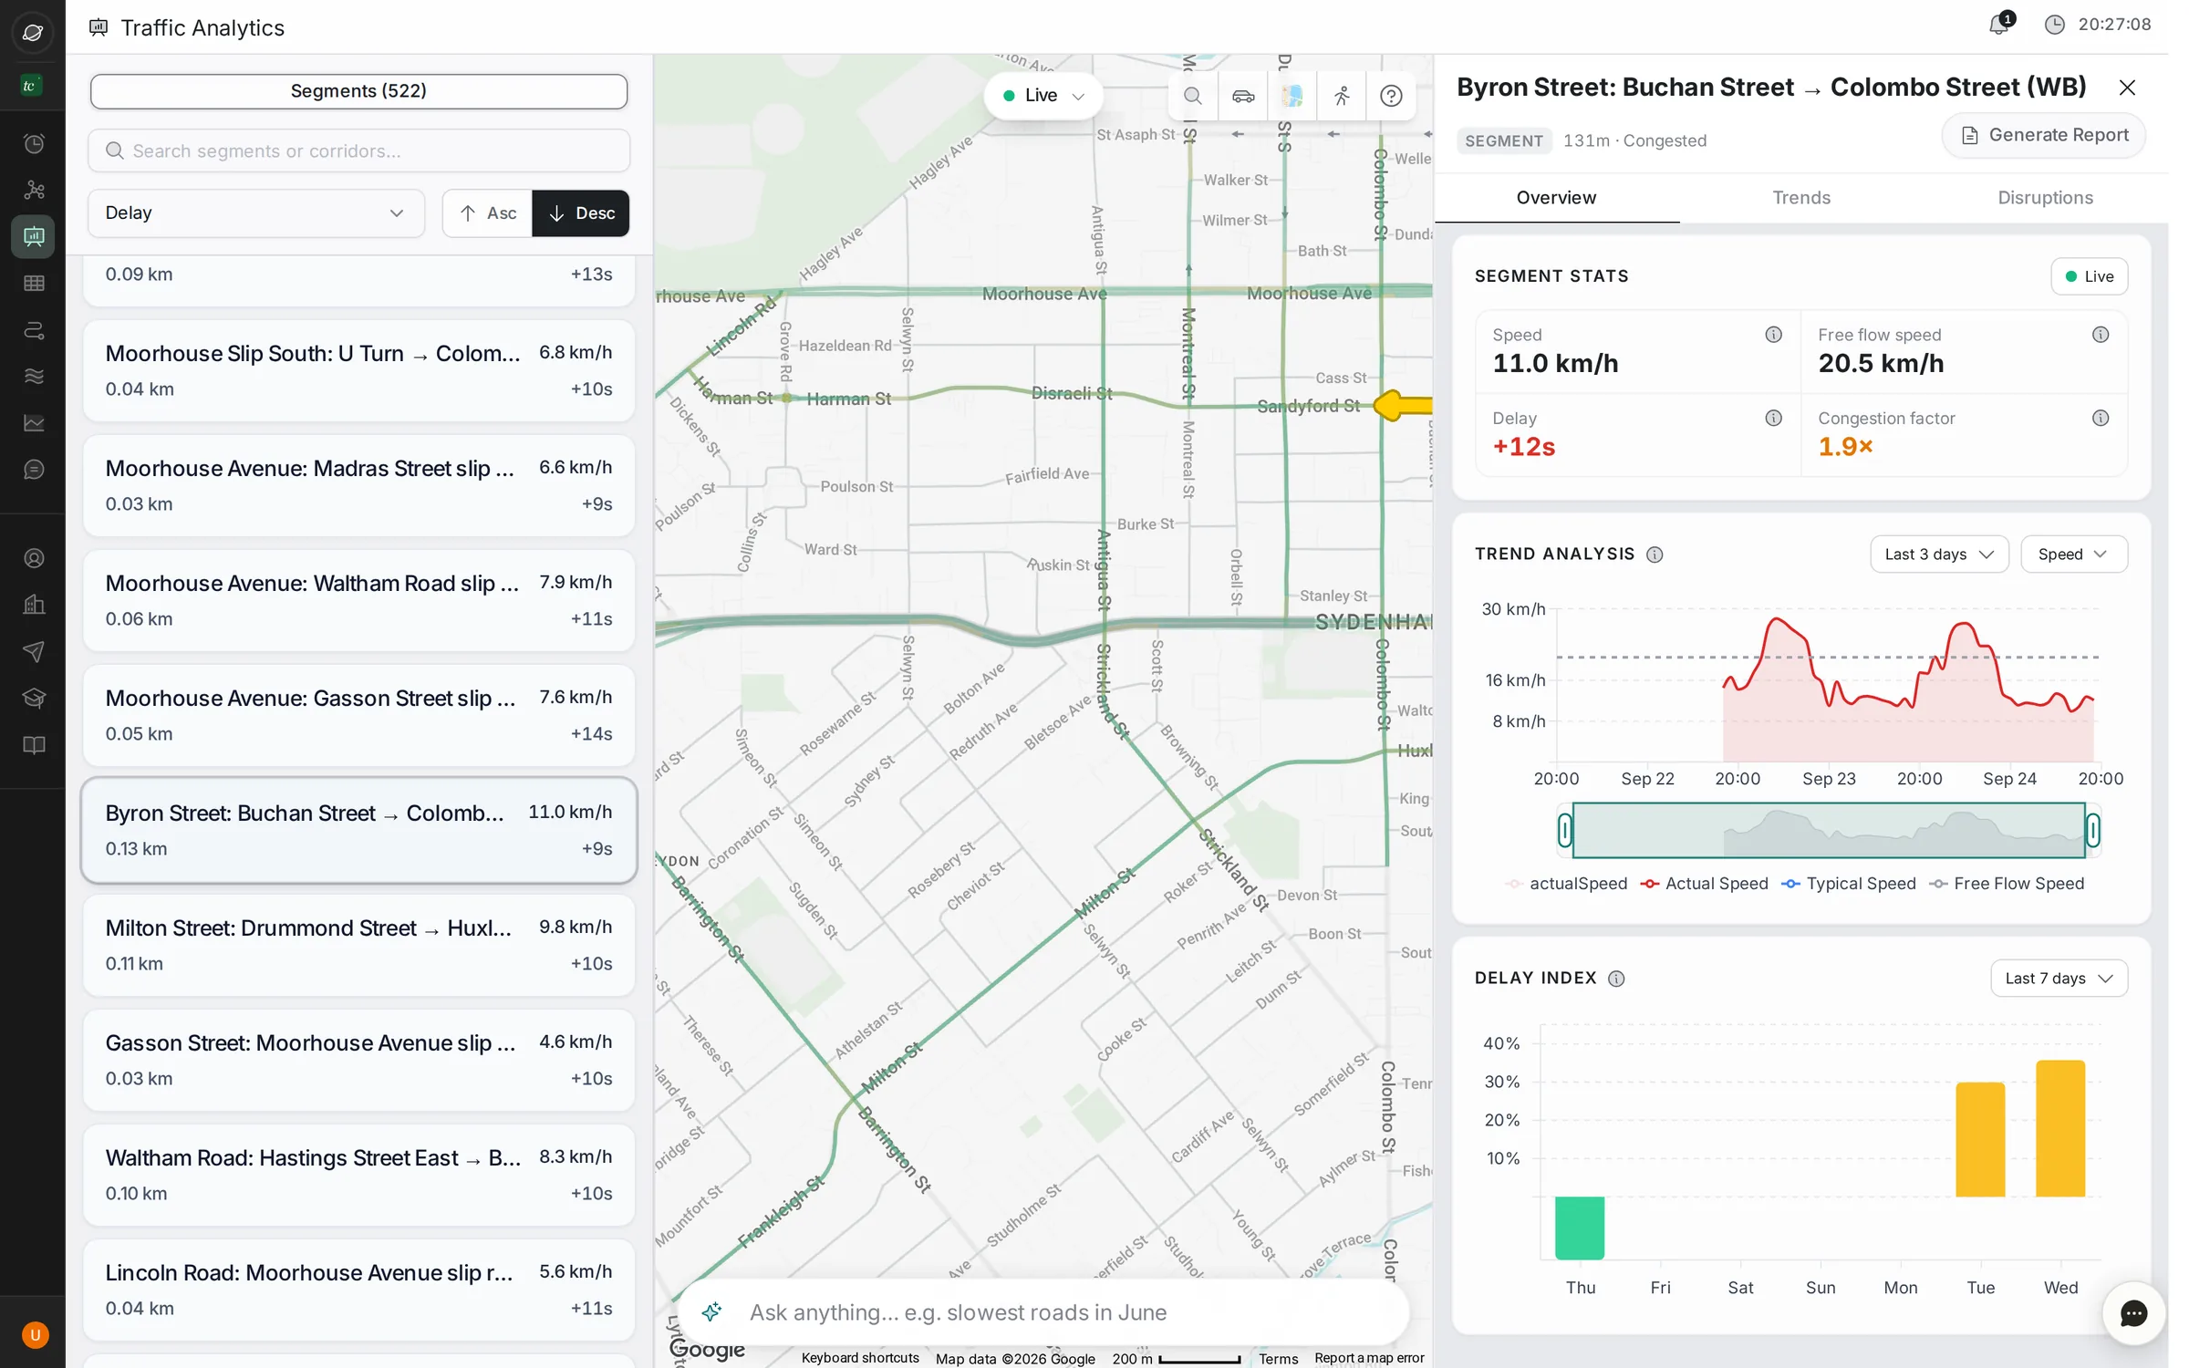Open the history clock sidebar icon
Image resolution: width=2189 pixels, height=1368 pixels.
pyautogui.click(x=34, y=143)
